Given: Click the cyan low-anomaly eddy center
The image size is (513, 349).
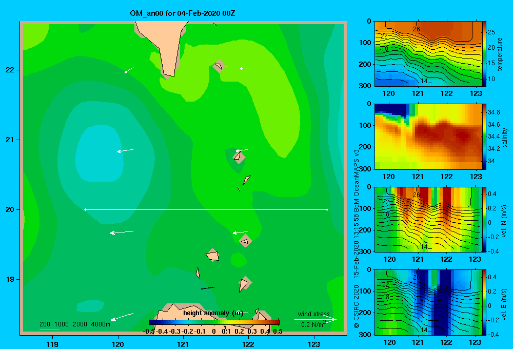Looking at the screenshot, I should [99, 153].
